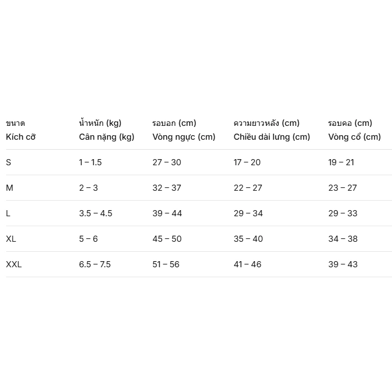Select the XXL size row label
392x392 pixels.
[14, 264]
